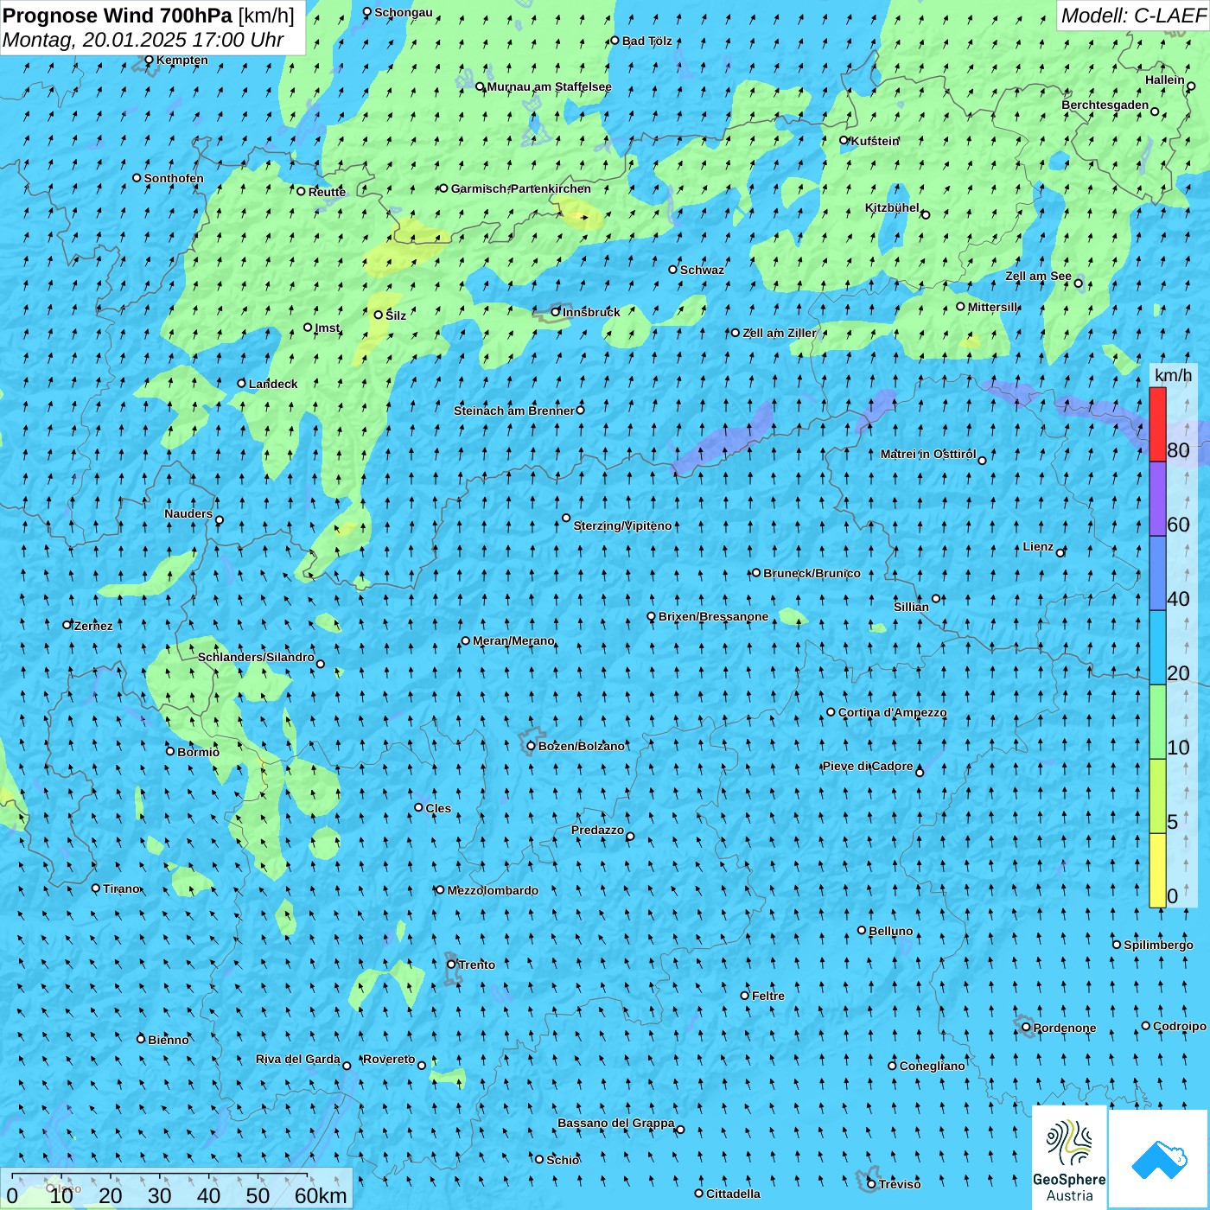Click the green legend segment between 10 and 20
Image resolution: width=1210 pixels, height=1210 pixels.
tap(1157, 722)
